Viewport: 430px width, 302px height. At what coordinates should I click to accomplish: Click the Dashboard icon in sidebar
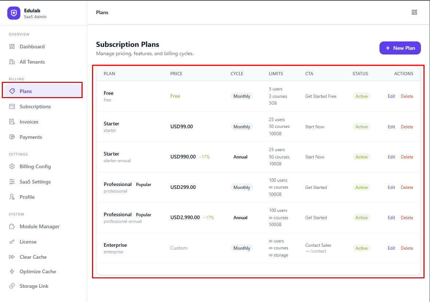[12, 47]
